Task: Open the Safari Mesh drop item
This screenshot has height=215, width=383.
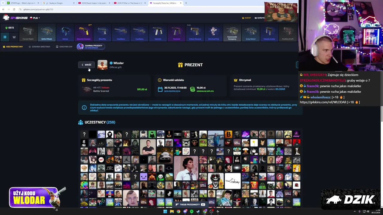Action: (47, 33)
